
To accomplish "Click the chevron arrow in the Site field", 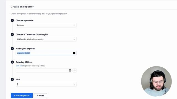I will tap(74, 84).
